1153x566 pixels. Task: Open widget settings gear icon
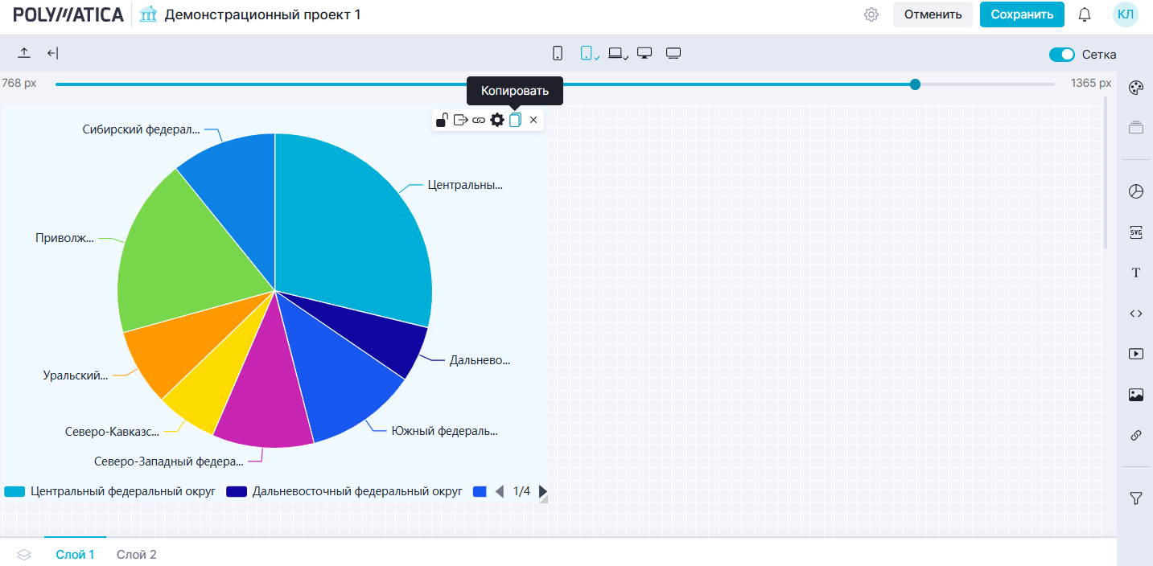pos(497,120)
